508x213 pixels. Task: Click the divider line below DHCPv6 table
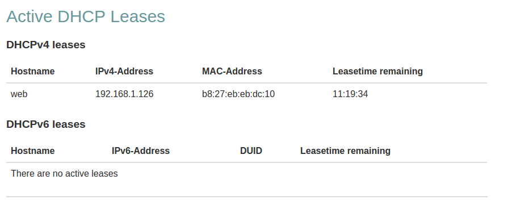[x=247, y=197]
